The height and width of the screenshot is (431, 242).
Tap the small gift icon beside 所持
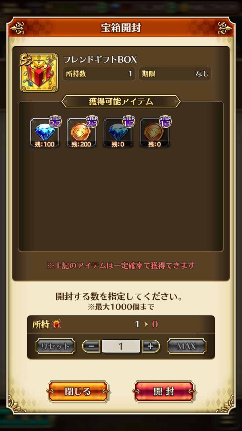pyautogui.click(x=56, y=325)
